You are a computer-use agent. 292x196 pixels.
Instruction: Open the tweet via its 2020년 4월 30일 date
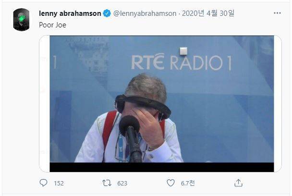point(208,13)
